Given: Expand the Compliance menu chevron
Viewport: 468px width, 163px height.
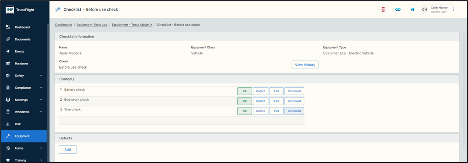Looking at the screenshot, I should pos(41,88).
